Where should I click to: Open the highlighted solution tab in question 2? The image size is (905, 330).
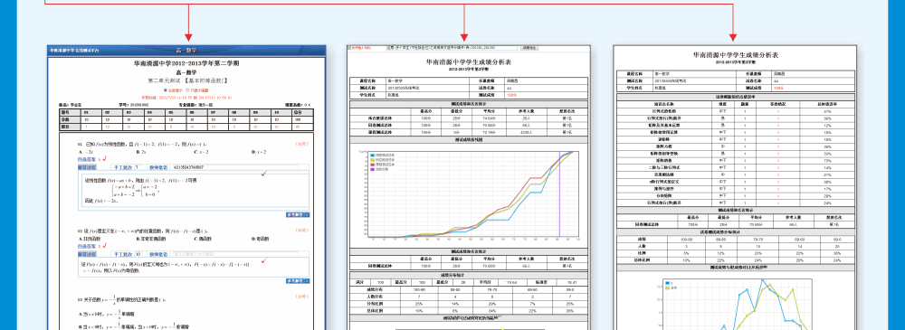pos(87,254)
